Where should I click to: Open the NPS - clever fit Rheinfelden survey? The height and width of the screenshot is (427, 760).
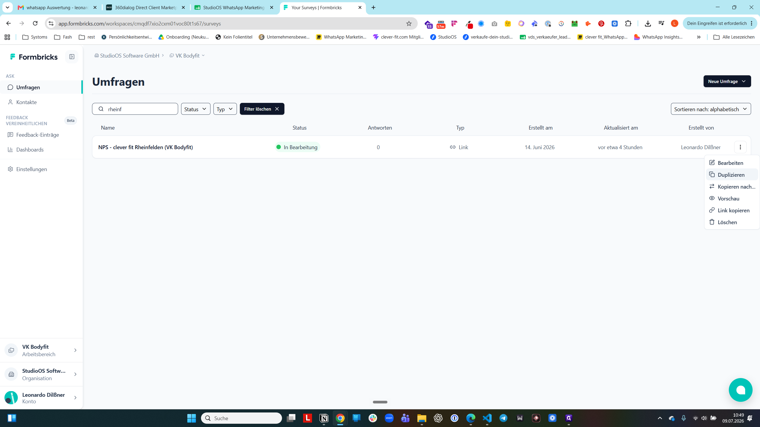(x=145, y=147)
